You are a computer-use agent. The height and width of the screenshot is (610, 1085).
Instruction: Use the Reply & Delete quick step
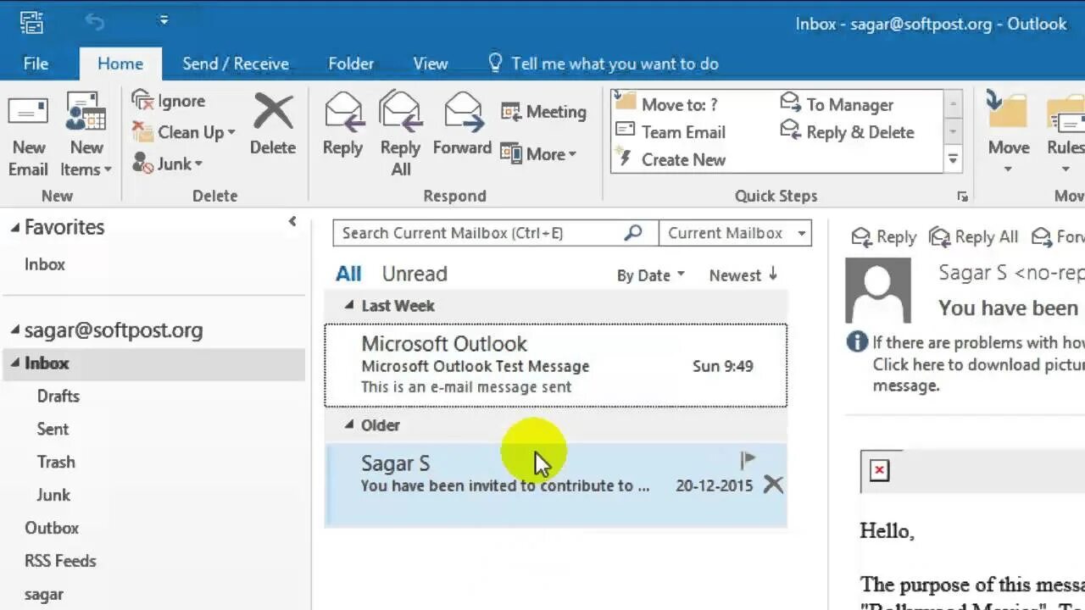848,132
